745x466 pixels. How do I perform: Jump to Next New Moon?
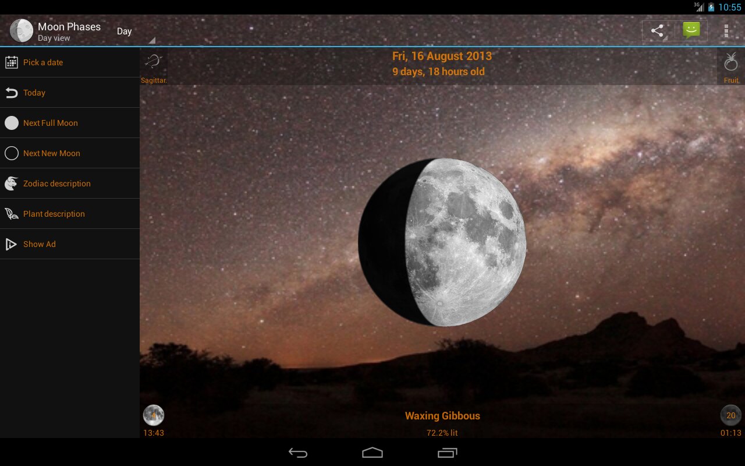pyautogui.click(x=70, y=153)
